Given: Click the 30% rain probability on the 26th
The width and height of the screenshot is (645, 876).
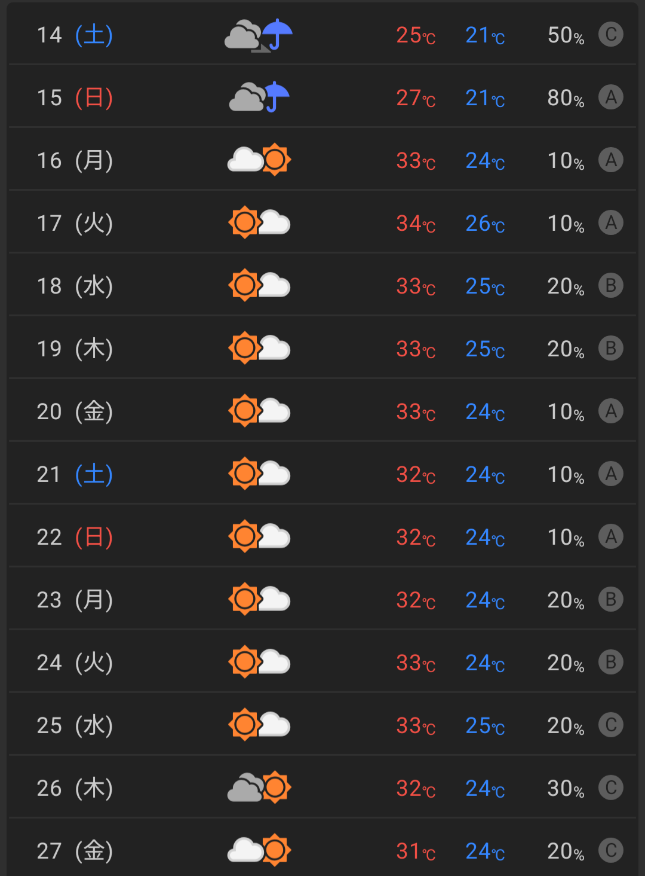Looking at the screenshot, I should (x=566, y=789).
